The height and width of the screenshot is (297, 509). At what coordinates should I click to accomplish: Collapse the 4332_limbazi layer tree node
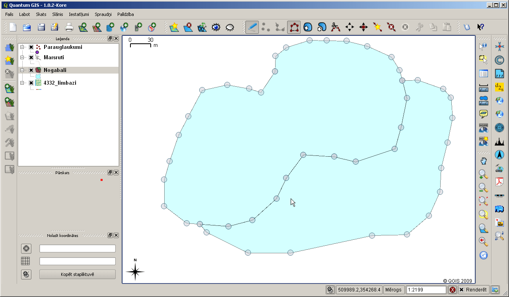tap(23, 83)
